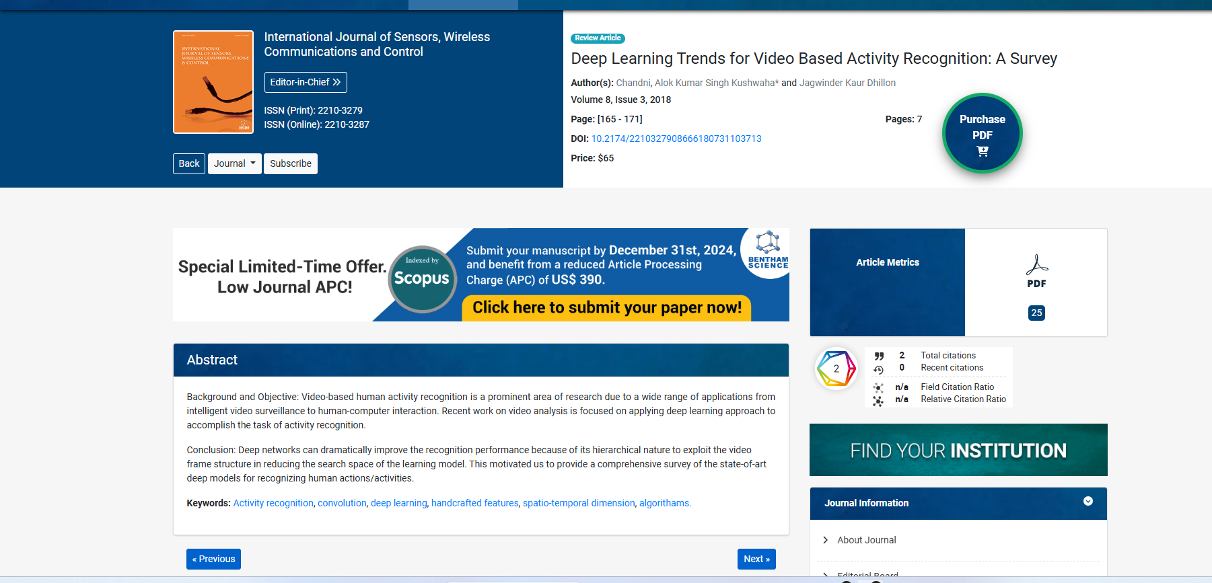The height and width of the screenshot is (583, 1212).
Task: Expand the About Journal item
Action: tap(866, 540)
